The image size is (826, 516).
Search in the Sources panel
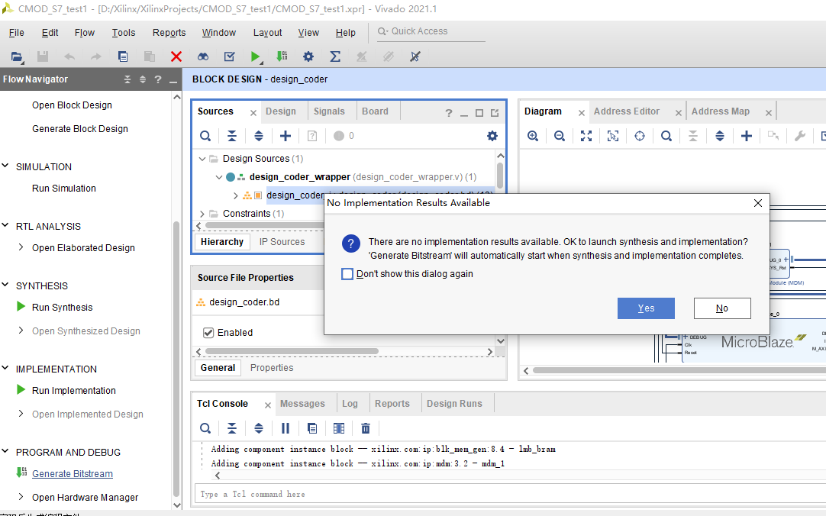[x=205, y=137]
